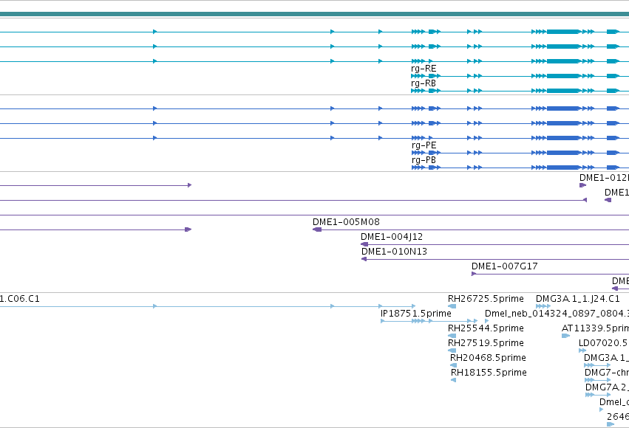Click the Dmel_neb_014324 small arrow glyph
629x428 pixels.
(x=486, y=321)
